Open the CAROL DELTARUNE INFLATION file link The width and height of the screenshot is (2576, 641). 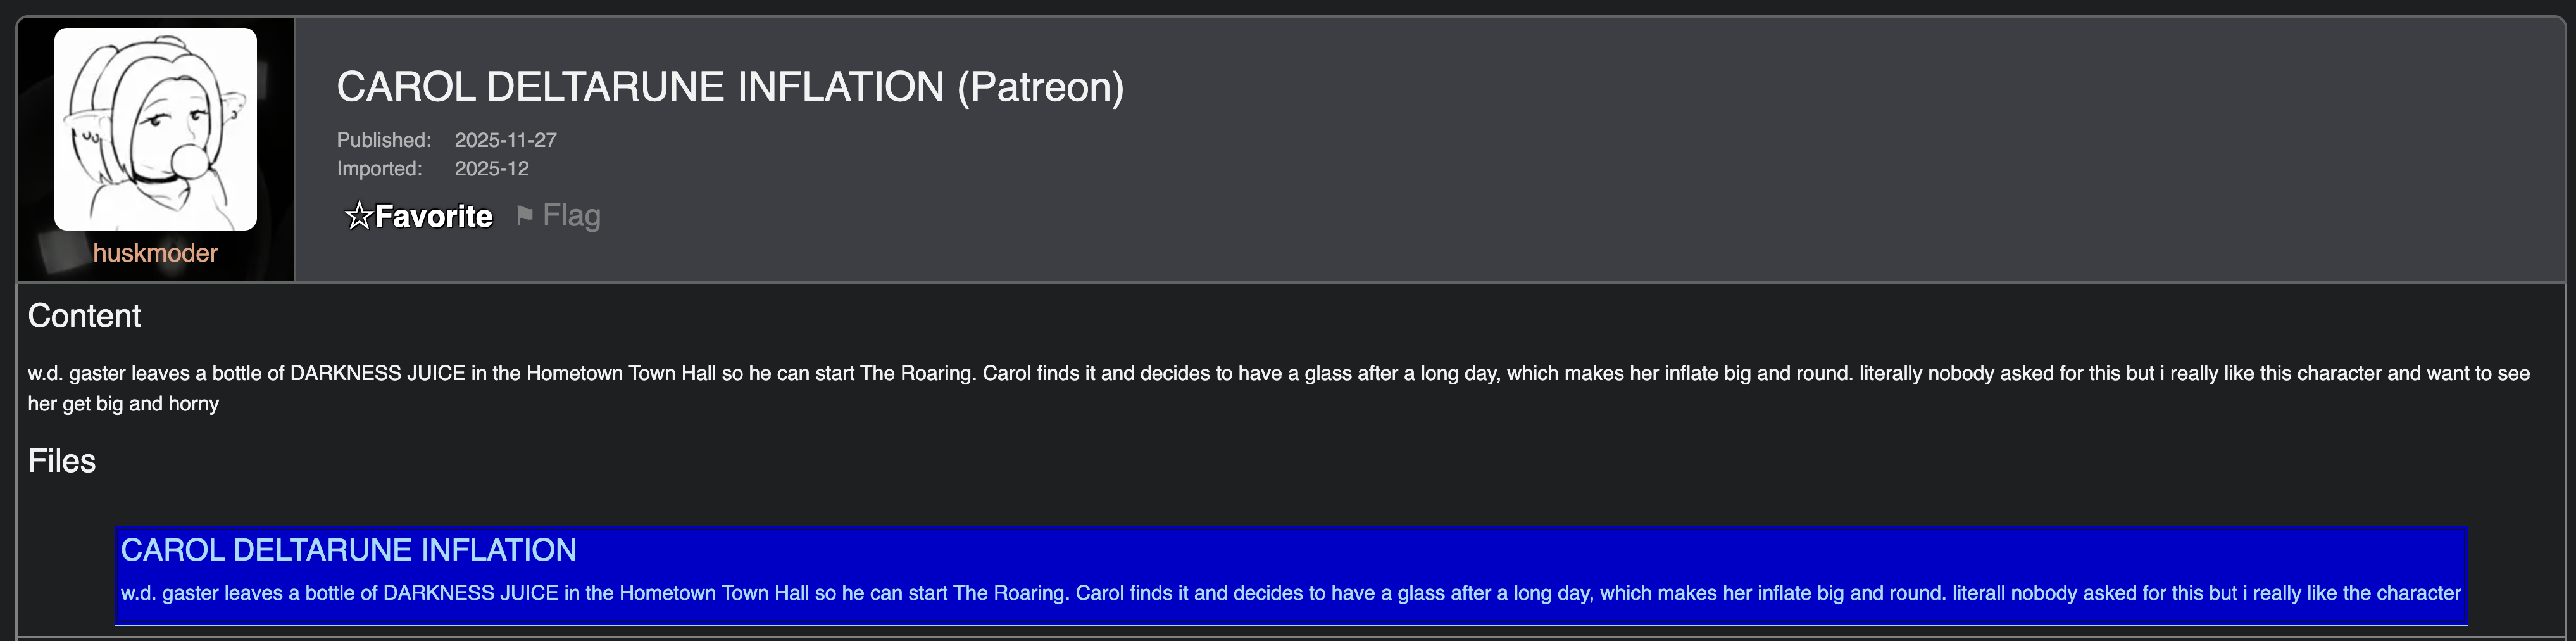[x=348, y=550]
